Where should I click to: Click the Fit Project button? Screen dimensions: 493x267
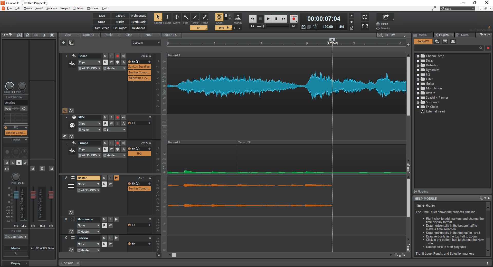[x=120, y=28]
